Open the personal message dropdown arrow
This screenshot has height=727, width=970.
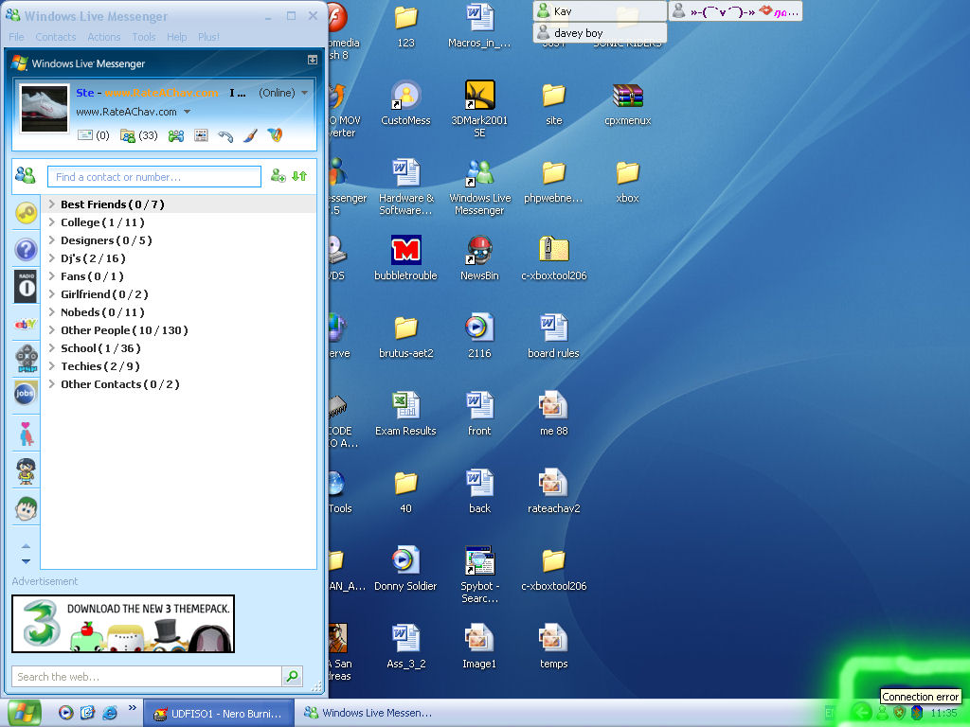(x=187, y=112)
